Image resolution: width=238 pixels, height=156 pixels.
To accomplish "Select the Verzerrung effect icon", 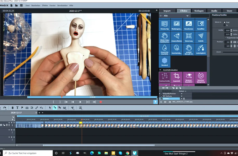I will (188, 37).
